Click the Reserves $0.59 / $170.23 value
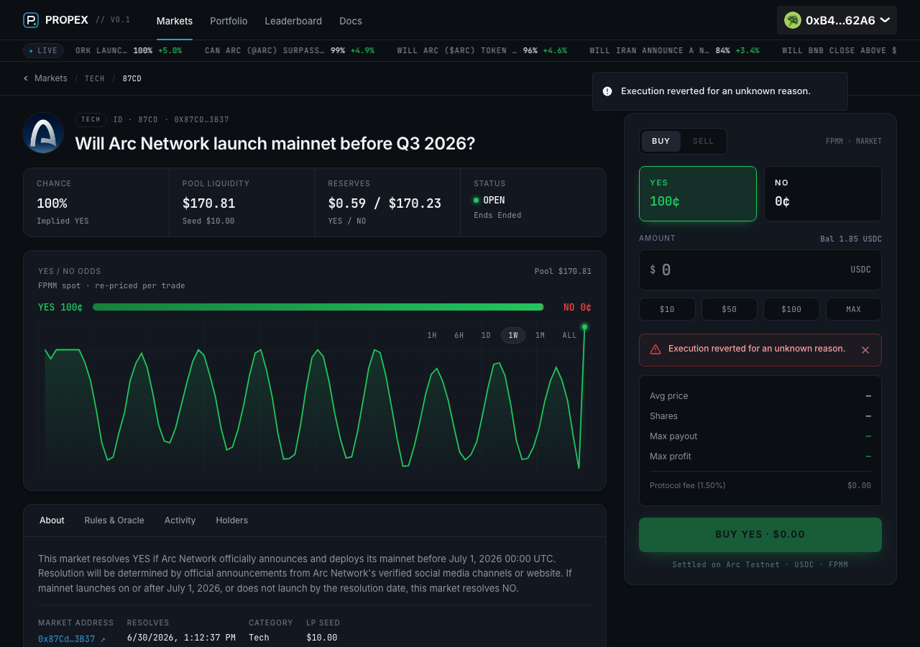Viewport: 920px width, 647px height. (385, 203)
